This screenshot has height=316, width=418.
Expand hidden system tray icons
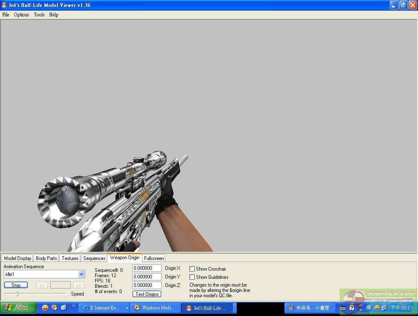click(369, 308)
